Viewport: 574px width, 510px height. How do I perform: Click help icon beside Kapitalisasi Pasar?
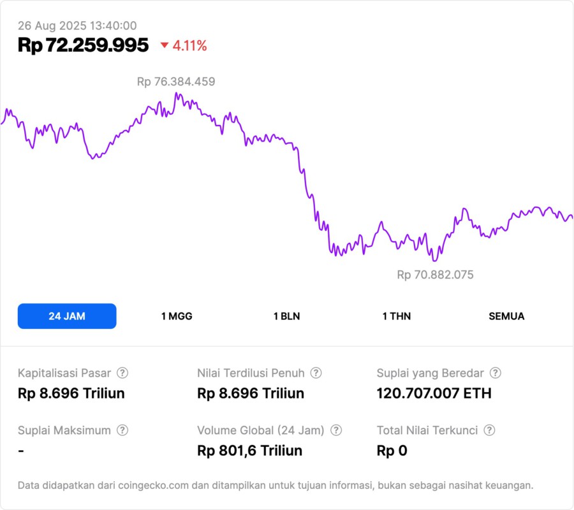click(x=122, y=373)
